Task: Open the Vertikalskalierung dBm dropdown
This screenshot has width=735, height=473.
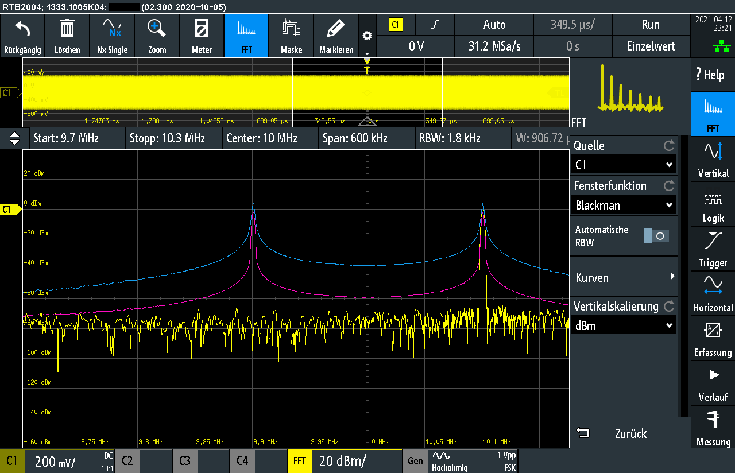Action: point(624,325)
